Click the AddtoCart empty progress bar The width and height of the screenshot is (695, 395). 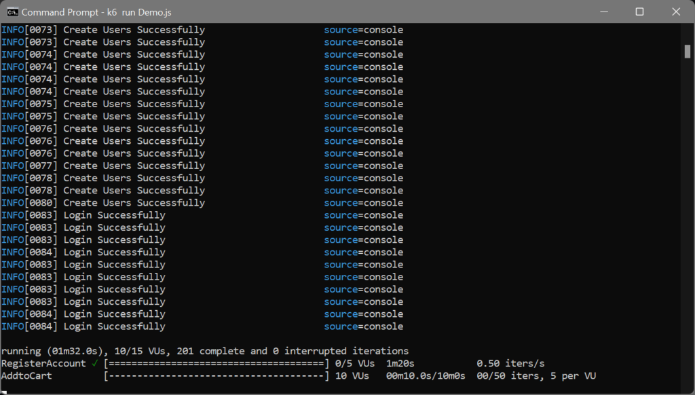click(216, 376)
